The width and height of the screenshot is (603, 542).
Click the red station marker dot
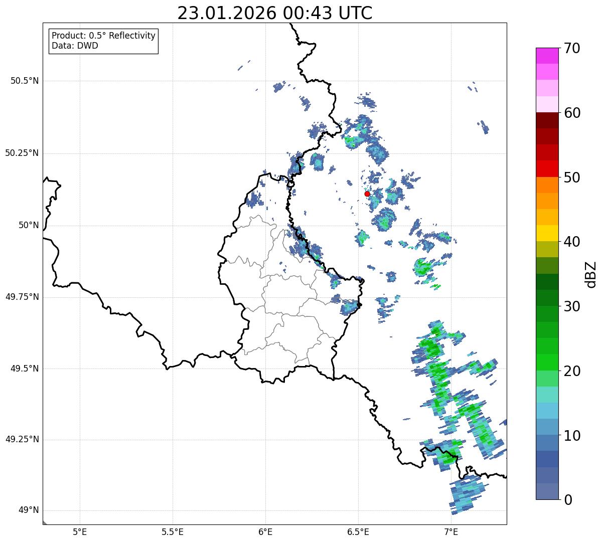pyautogui.click(x=367, y=194)
